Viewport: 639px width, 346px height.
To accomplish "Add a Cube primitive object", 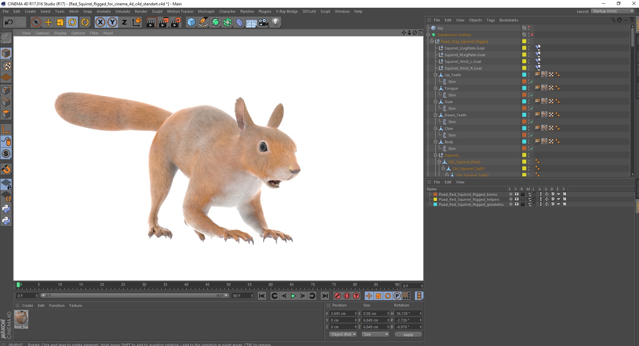I will pos(191,22).
